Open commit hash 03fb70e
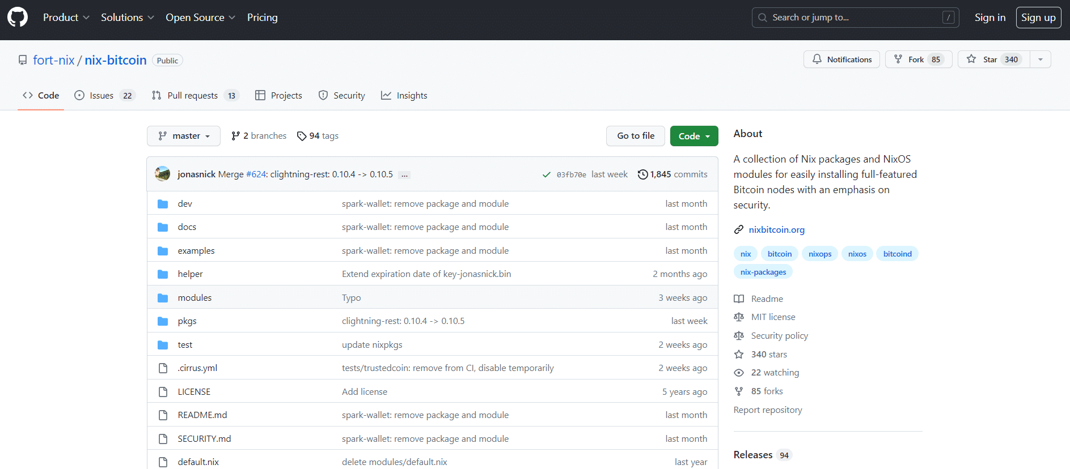 pyautogui.click(x=572, y=174)
